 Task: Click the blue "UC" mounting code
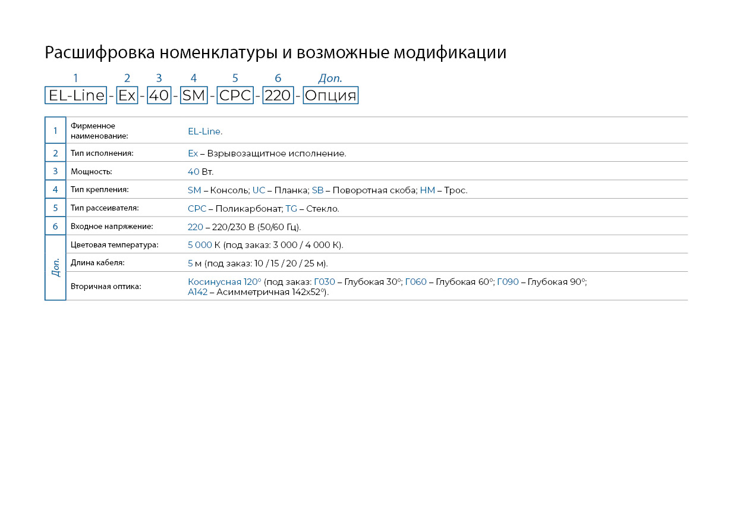click(259, 190)
